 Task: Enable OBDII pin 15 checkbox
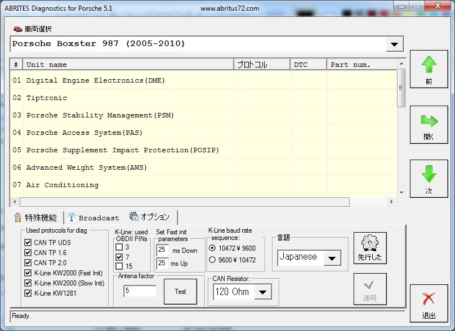click(x=119, y=266)
